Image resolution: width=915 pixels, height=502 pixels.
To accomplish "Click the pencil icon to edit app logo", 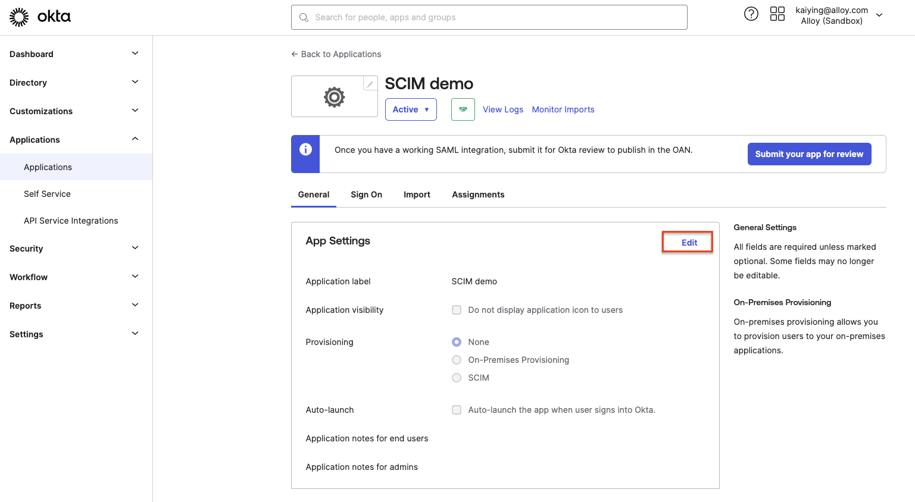I will [370, 84].
